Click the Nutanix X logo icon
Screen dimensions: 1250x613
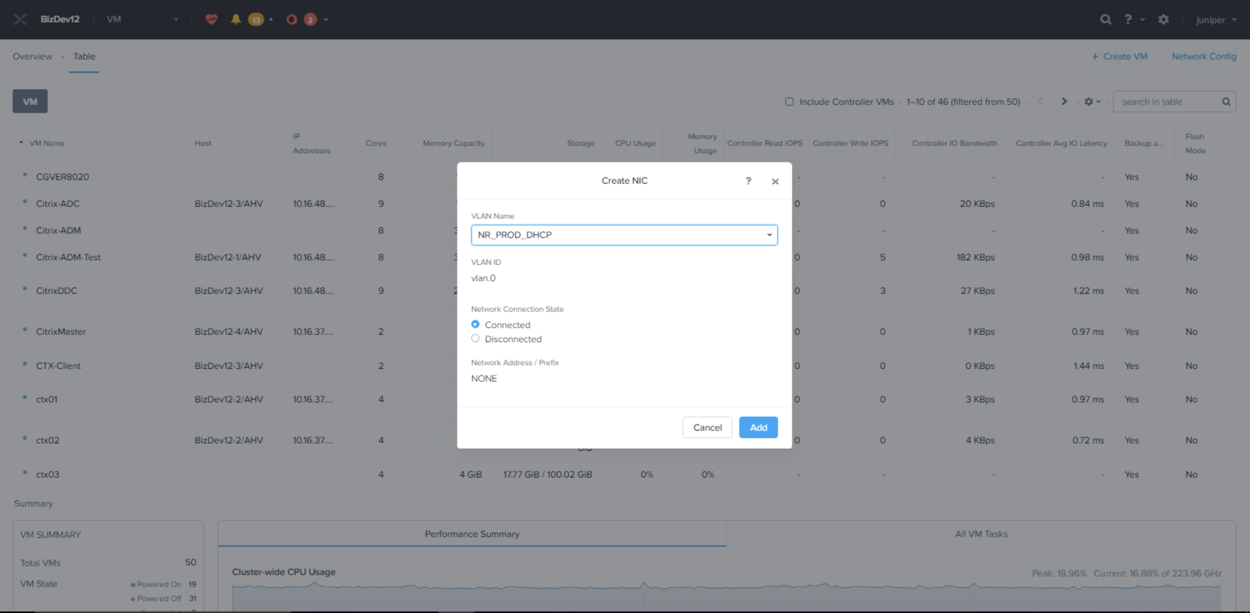[20, 19]
